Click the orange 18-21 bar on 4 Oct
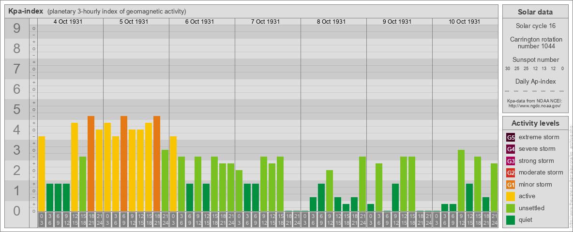The image size is (573, 232). tap(91, 163)
